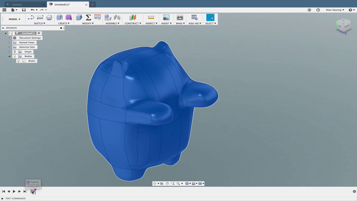The height and width of the screenshot is (201, 357).
Task: Toggle the Origin folder visibility bulb
Action: tap(15, 52)
